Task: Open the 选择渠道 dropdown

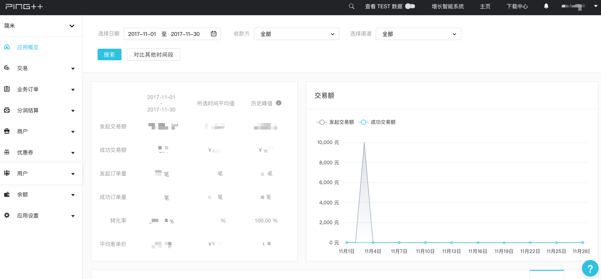Action: (x=418, y=34)
